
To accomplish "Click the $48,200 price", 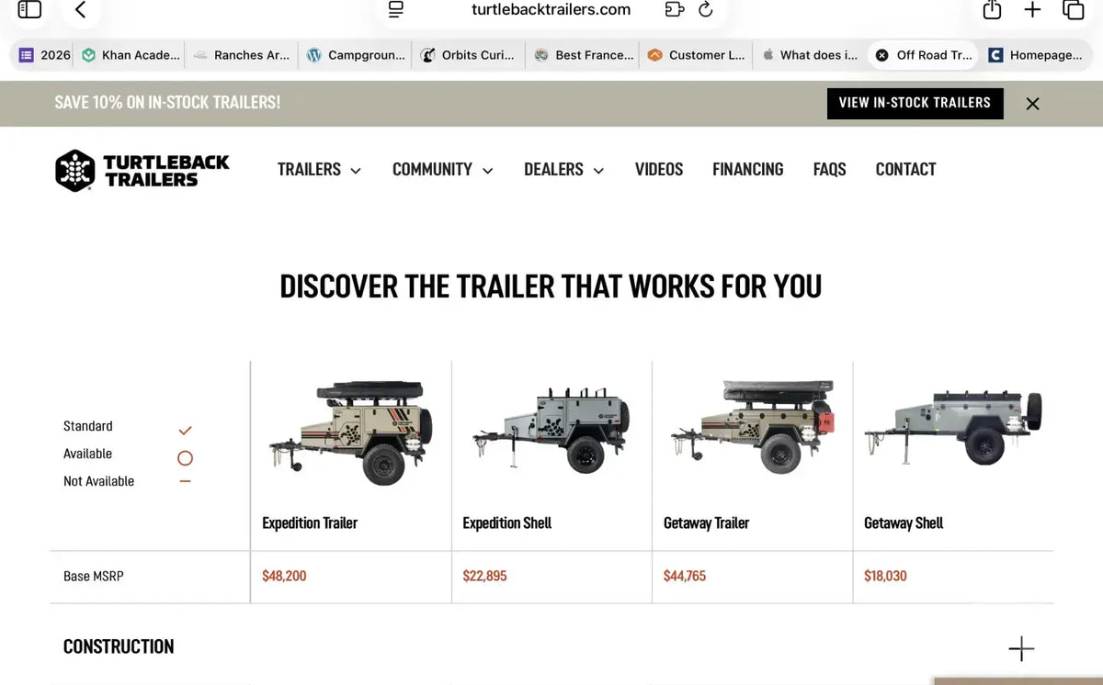I will [284, 576].
